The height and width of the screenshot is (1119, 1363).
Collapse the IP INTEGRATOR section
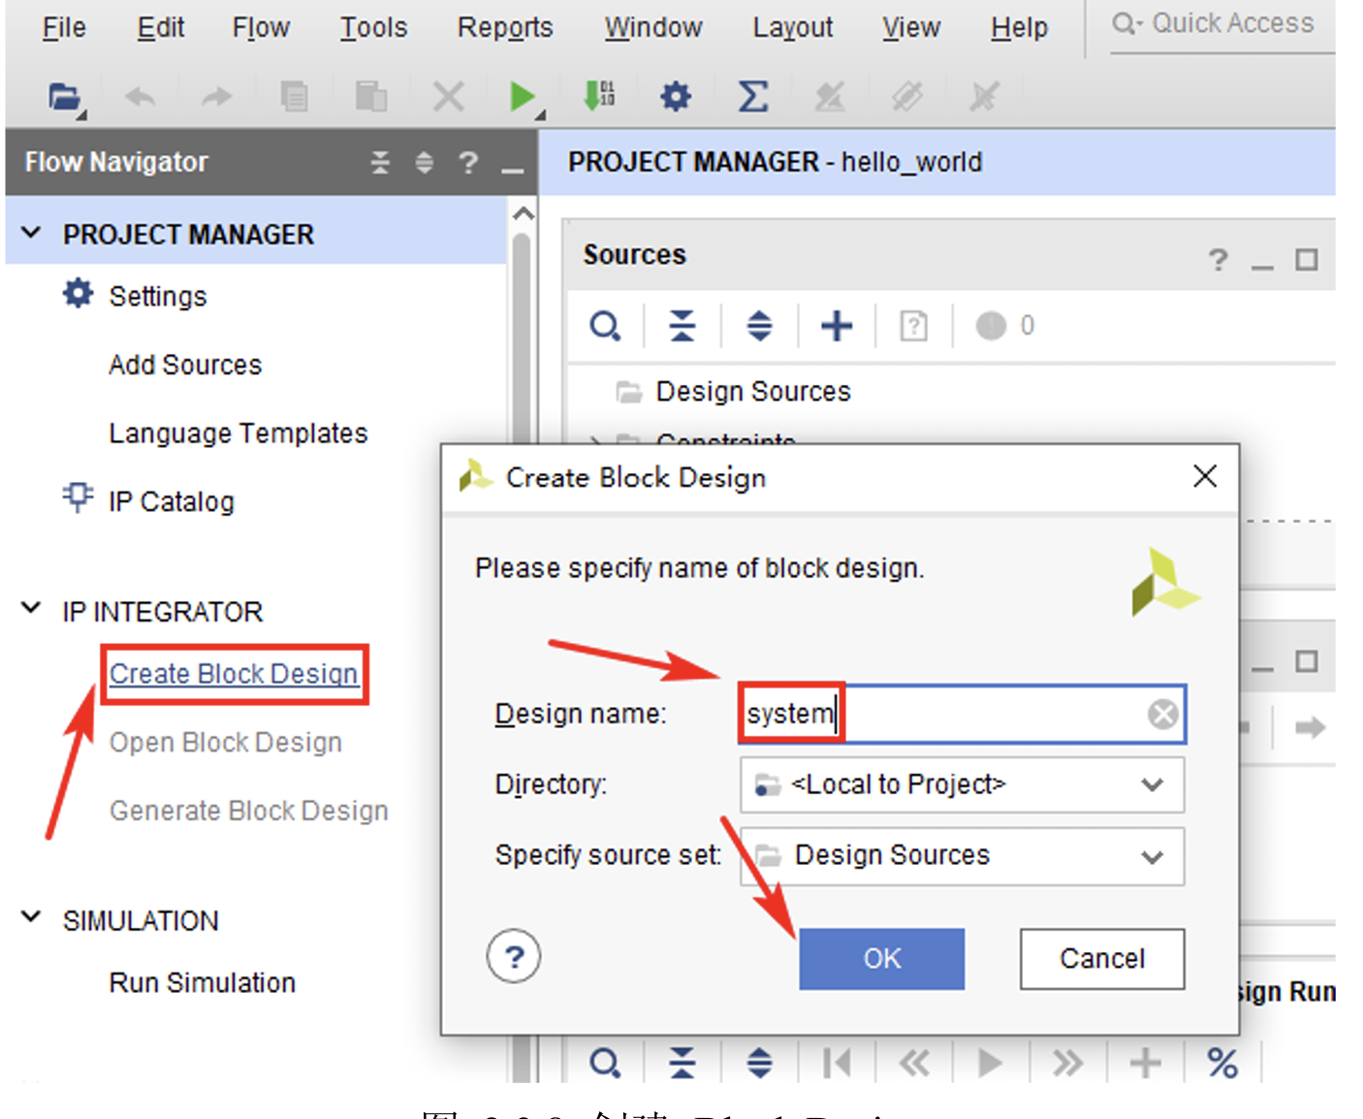point(31,609)
